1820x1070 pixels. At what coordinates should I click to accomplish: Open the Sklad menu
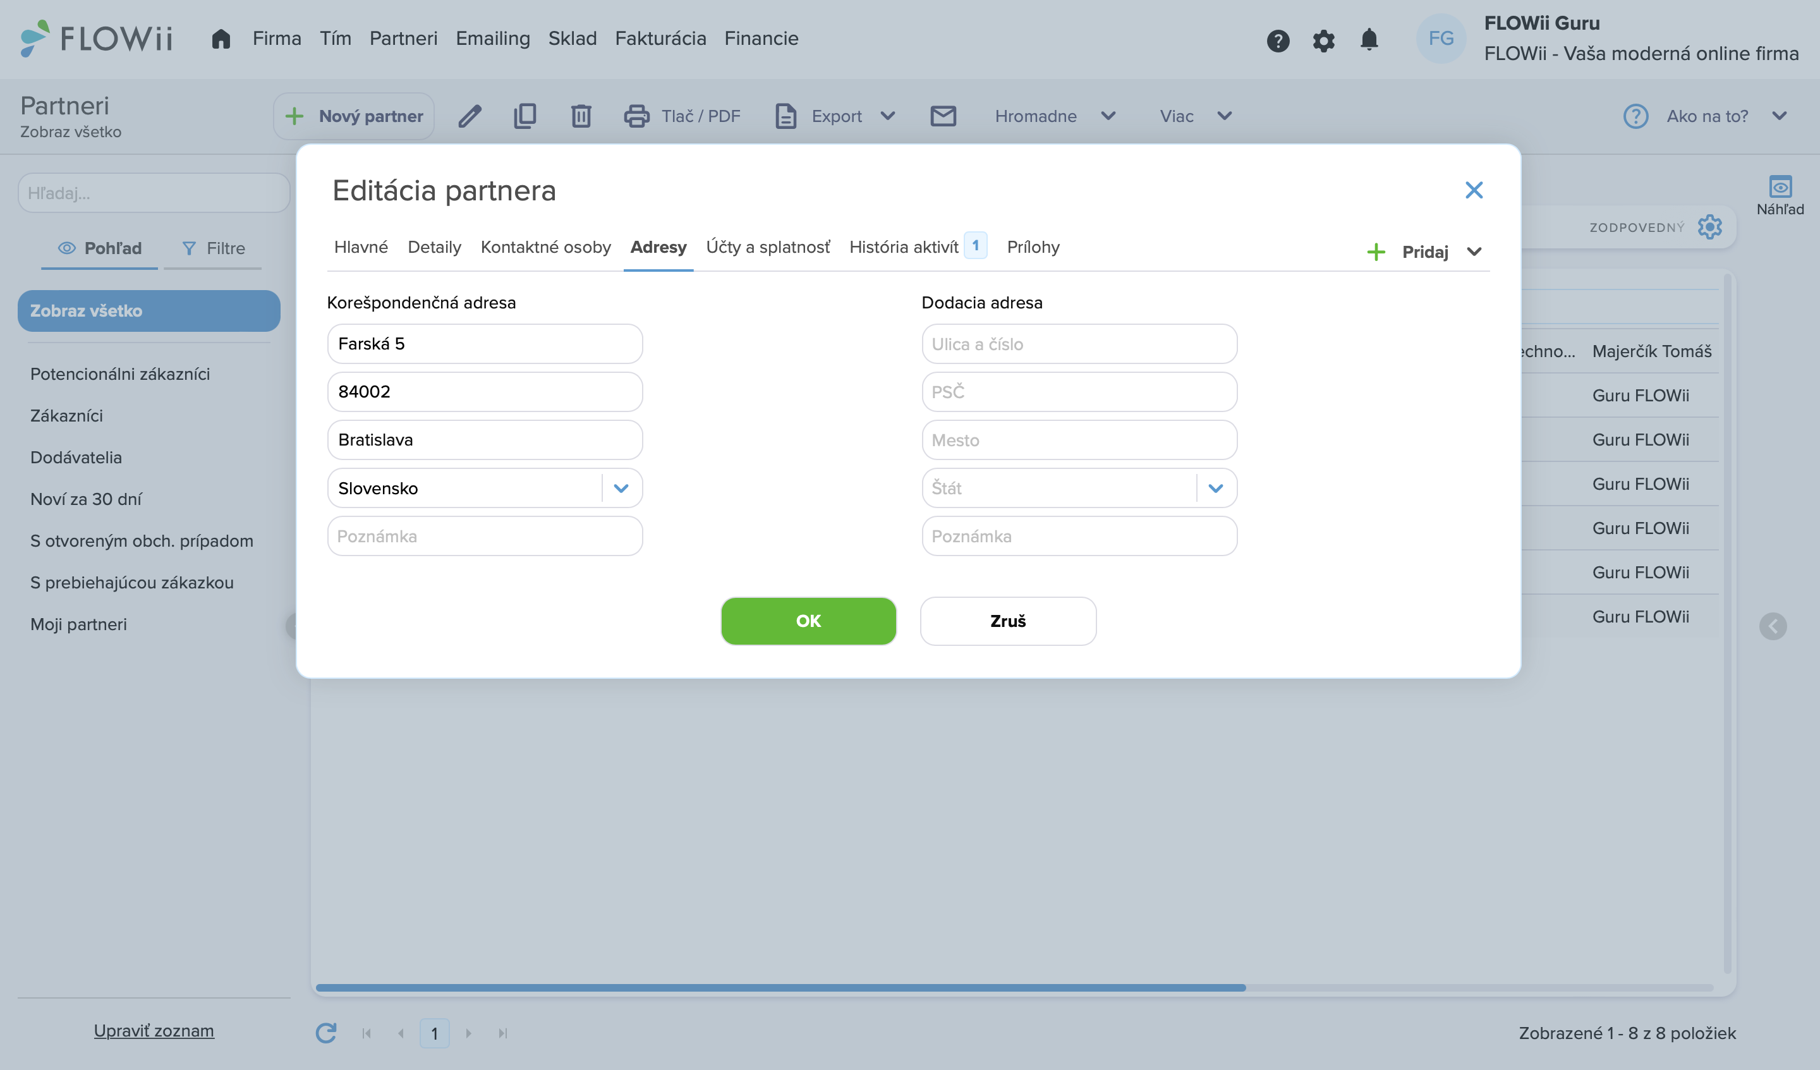coord(572,39)
